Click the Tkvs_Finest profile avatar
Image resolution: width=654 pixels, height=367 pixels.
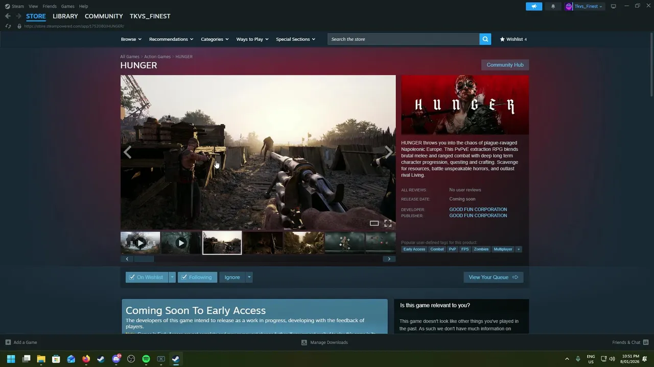[x=569, y=6]
